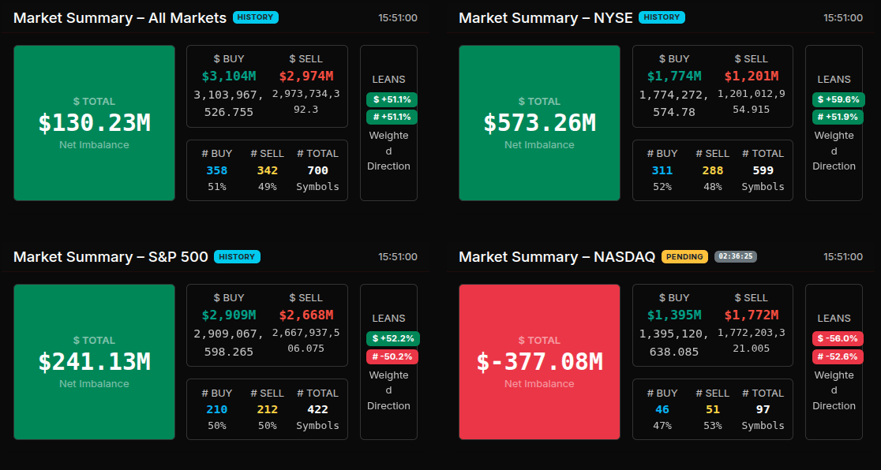Click the 1,772,203,321.005 exact sell amount
The height and width of the screenshot is (470, 881).
point(752,341)
